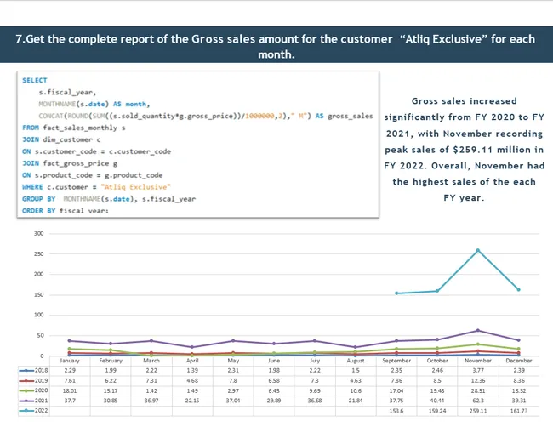
Task: Click the 10.6 cell for August 2020
Action: [x=356, y=390]
